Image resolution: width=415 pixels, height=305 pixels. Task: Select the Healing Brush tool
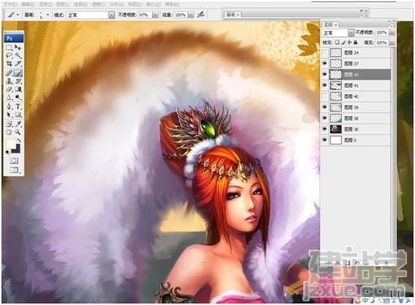(x=9, y=73)
